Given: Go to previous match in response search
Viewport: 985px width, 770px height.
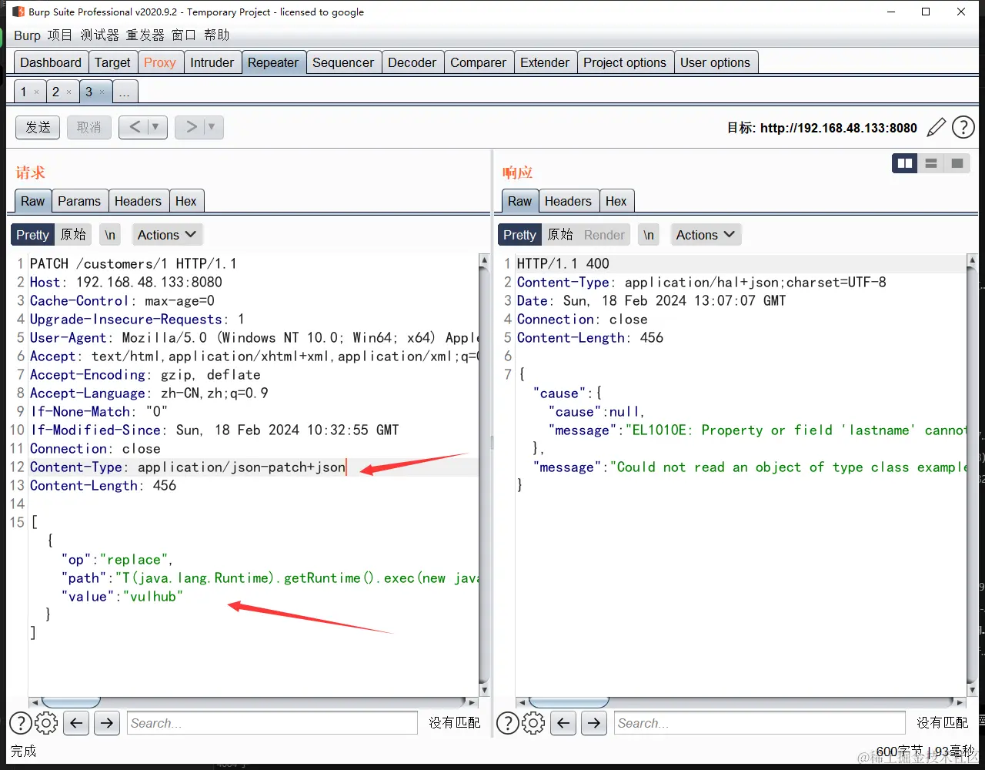Looking at the screenshot, I should point(563,723).
